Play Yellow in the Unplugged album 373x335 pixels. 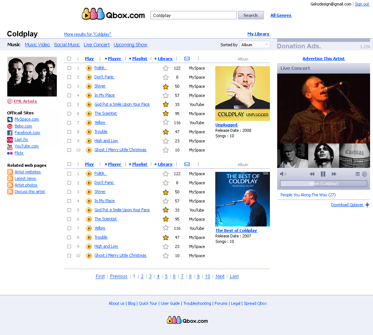(x=89, y=123)
